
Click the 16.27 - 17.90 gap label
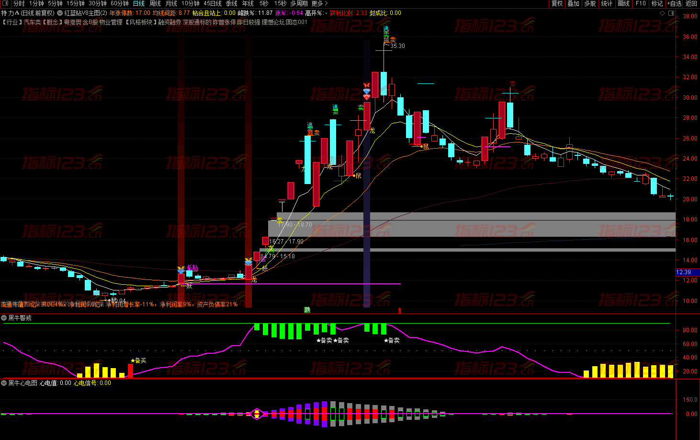[286, 242]
